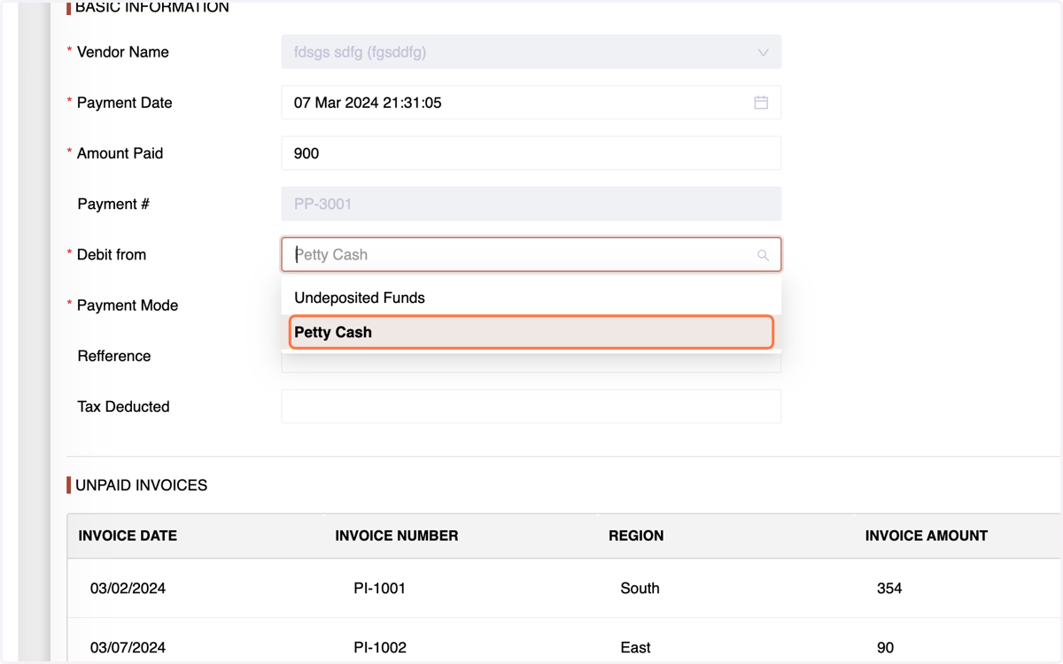The height and width of the screenshot is (664, 1063).
Task: Click the invoice date 03/02/2024
Action: click(x=128, y=588)
